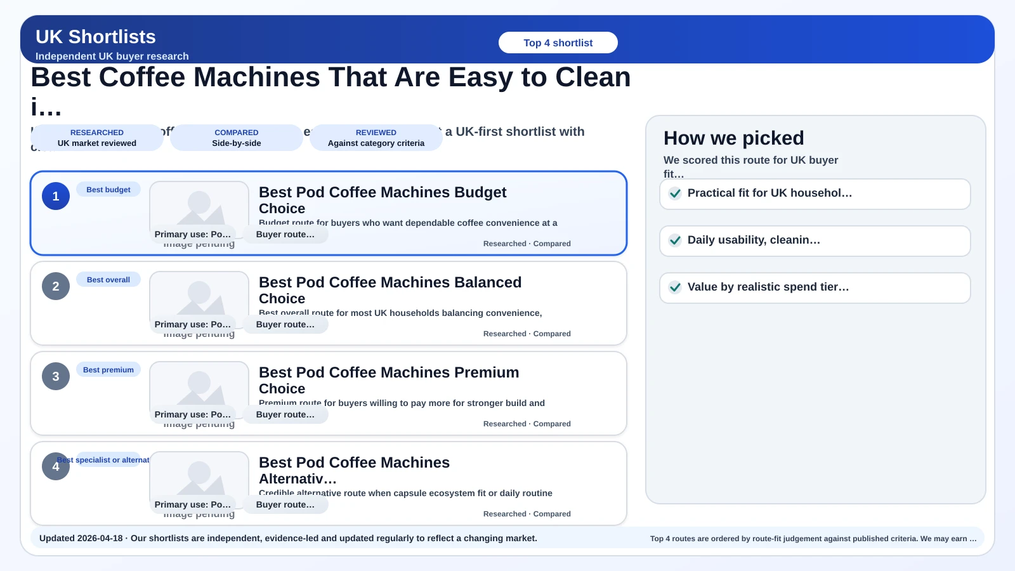
Task: Open Best Pod Coffee Machines Alternative title
Action: pyautogui.click(x=354, y=471)
